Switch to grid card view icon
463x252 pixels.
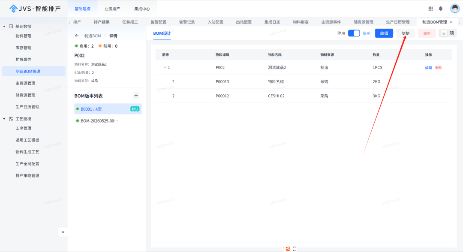point(452,33)
